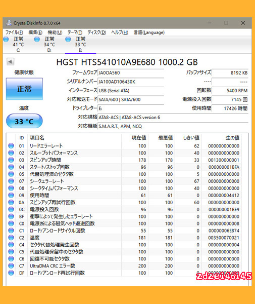Click the rotation rate value 5400 RPM
255x304 pixels.
pos(230,91)
